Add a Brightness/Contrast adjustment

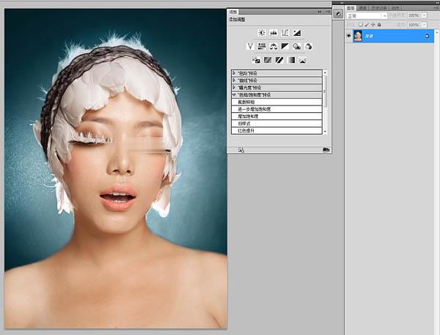pyautogui.click(x=262, y=33)
